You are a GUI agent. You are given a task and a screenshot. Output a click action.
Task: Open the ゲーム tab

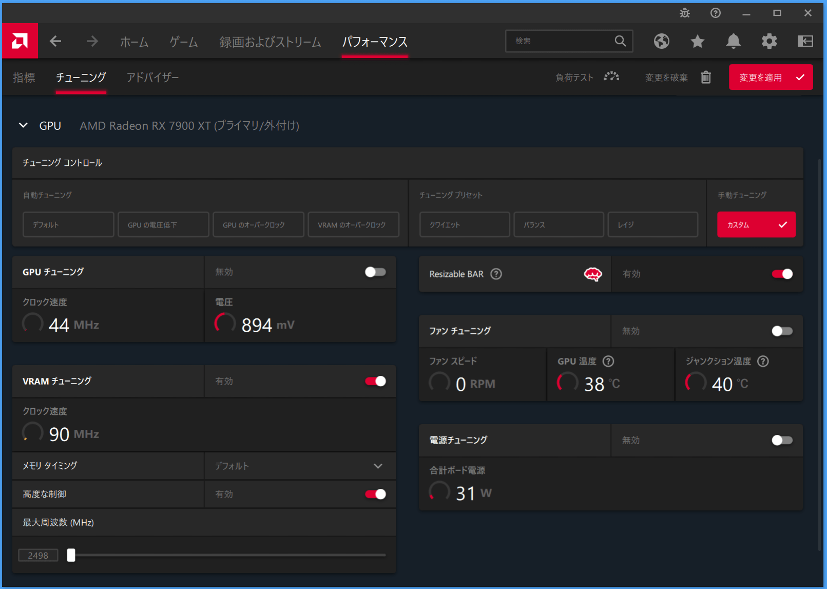(x=184, y=42)
